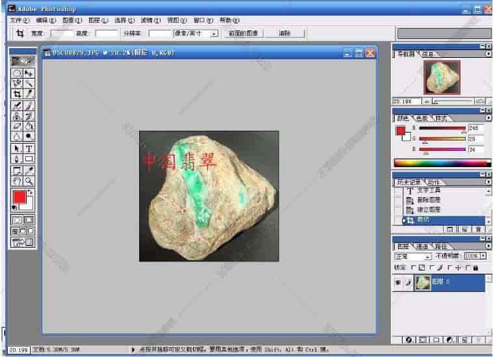Select the Eyedropper tool

[x=29, y=170]
